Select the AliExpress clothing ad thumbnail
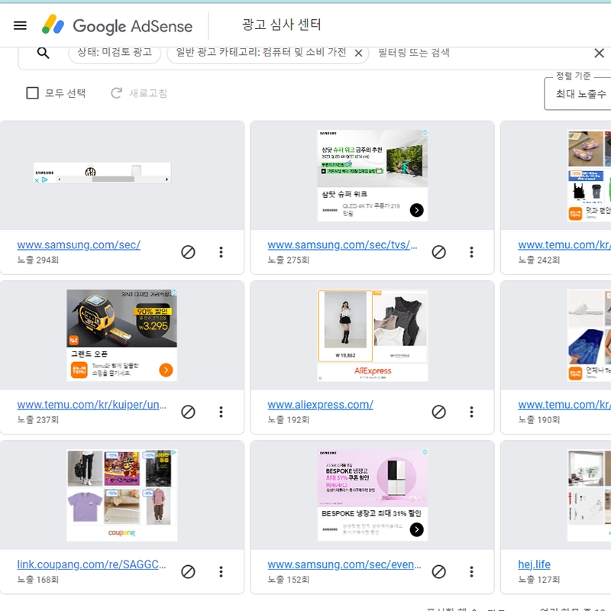 point(373,335)
